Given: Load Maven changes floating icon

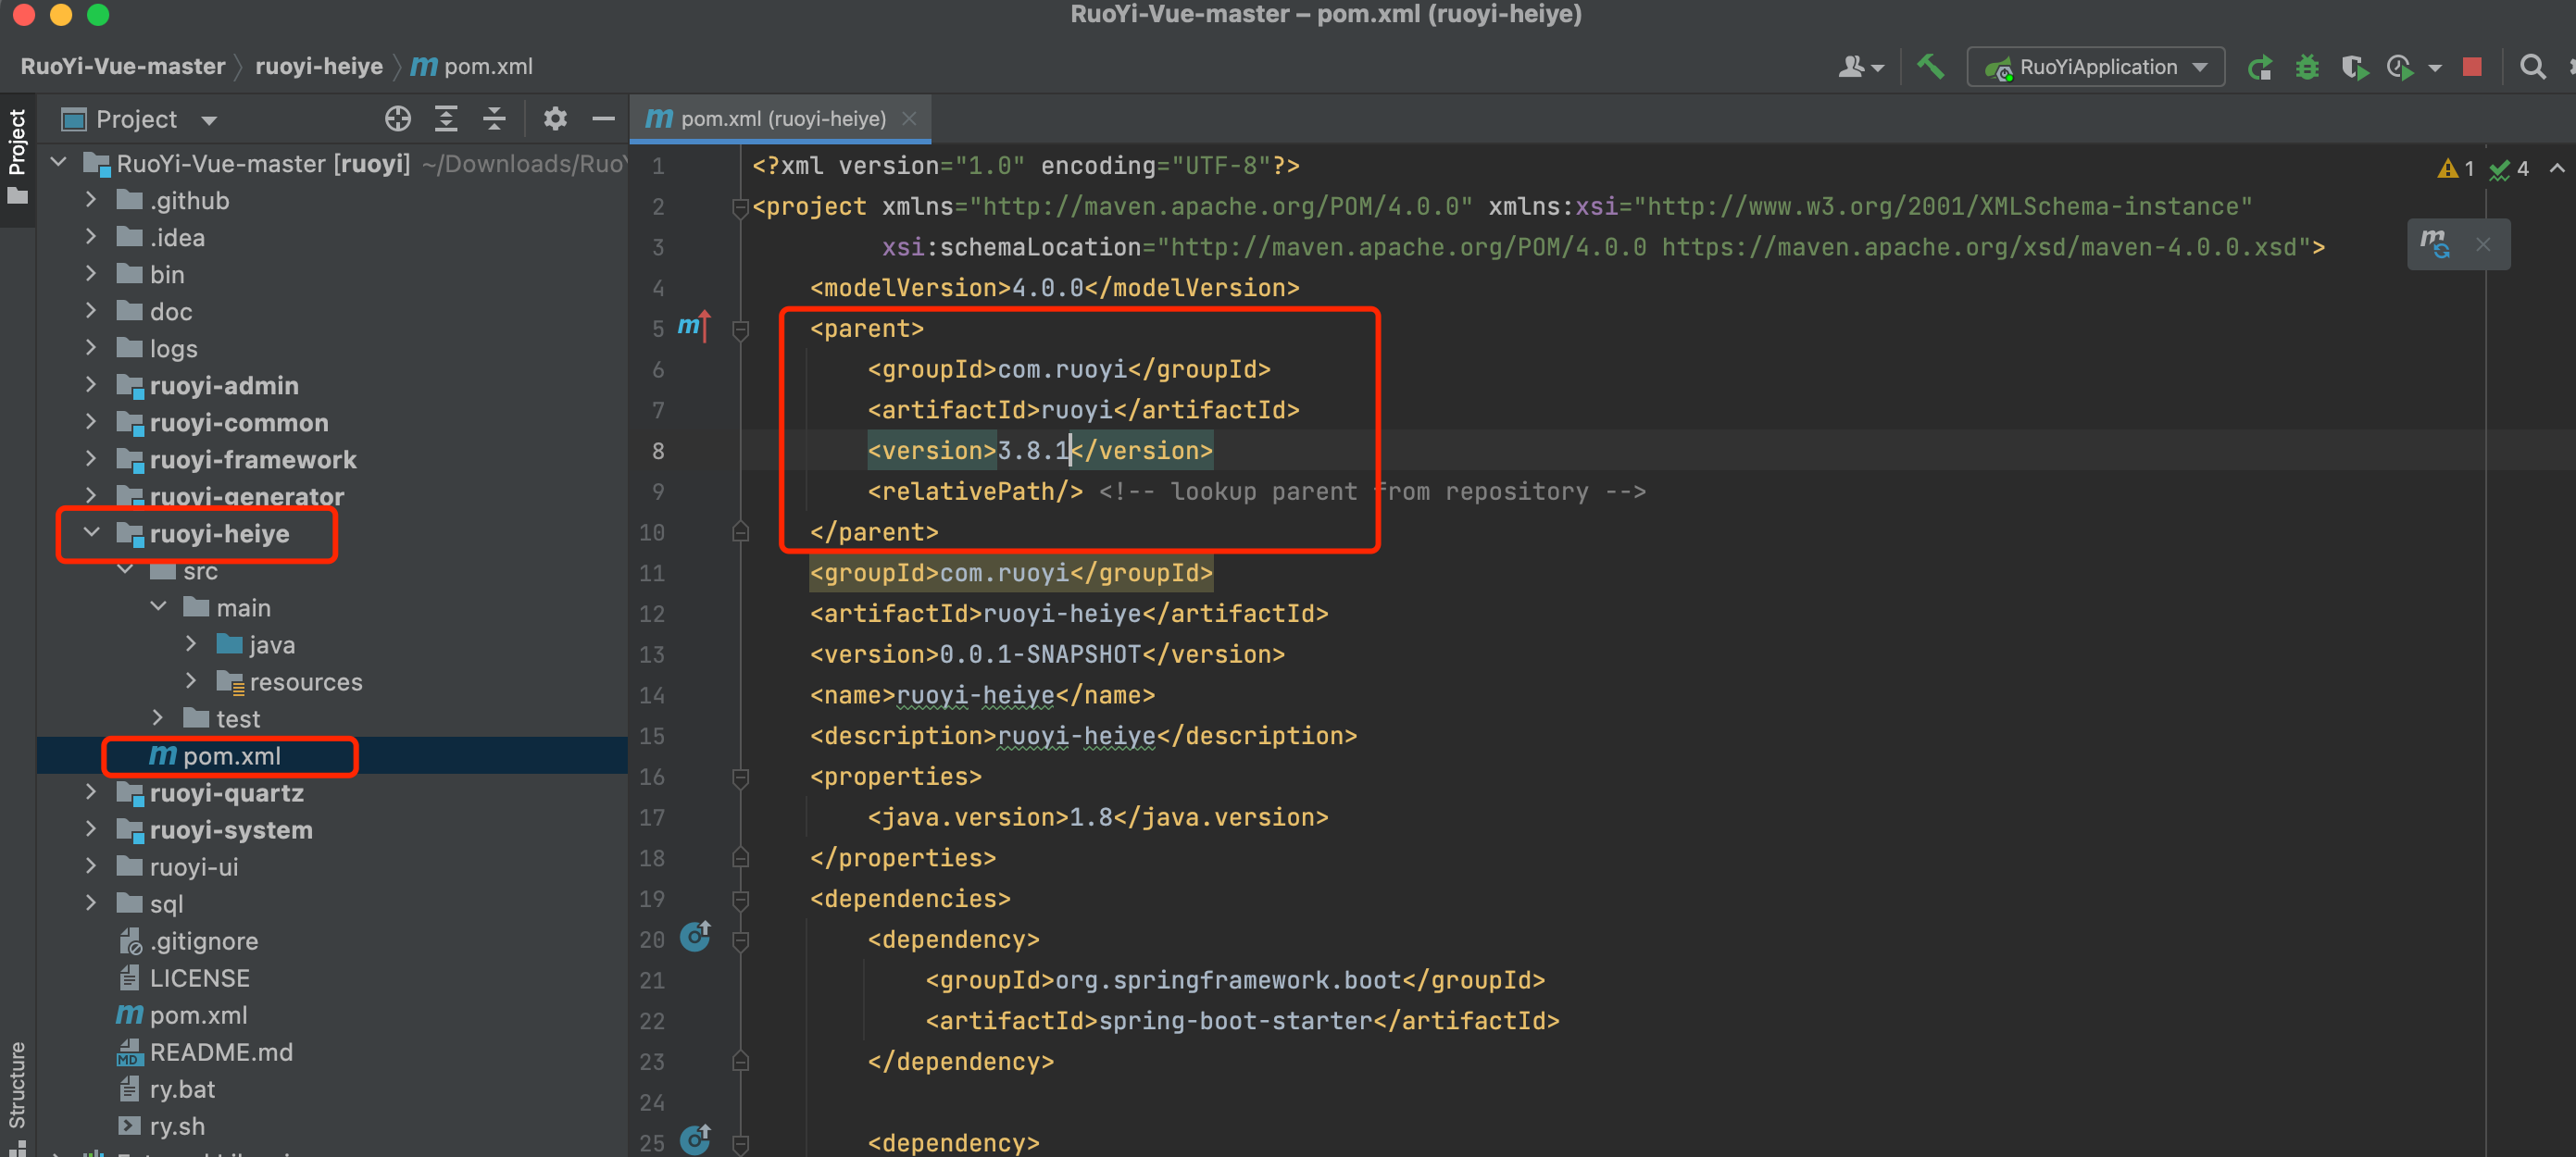Looking at the screenshot, I should [2435, 244].
